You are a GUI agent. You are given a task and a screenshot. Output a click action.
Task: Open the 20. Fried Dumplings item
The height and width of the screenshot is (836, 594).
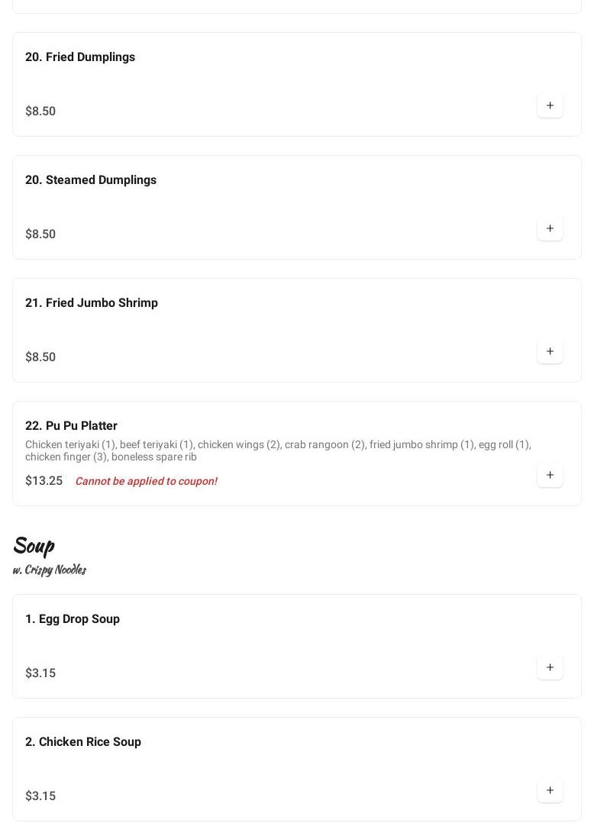click(80, 57)
